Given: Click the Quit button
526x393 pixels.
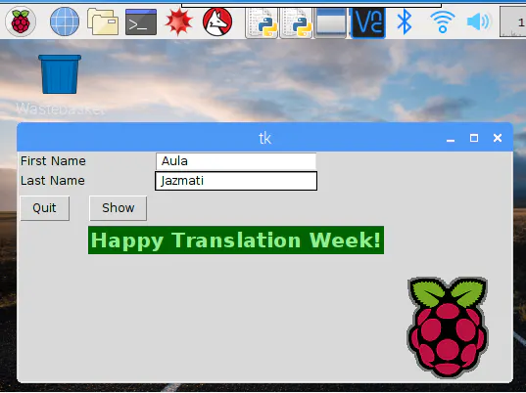Looking at the screenshot, I should 45,208.
